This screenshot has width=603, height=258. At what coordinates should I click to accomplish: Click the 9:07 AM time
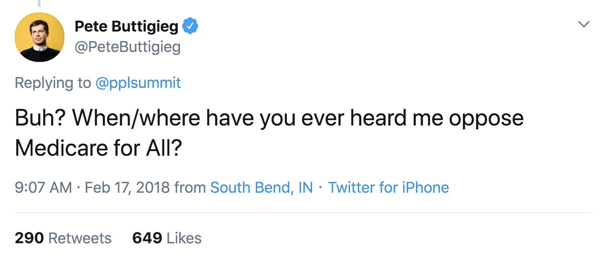[43, 188]
